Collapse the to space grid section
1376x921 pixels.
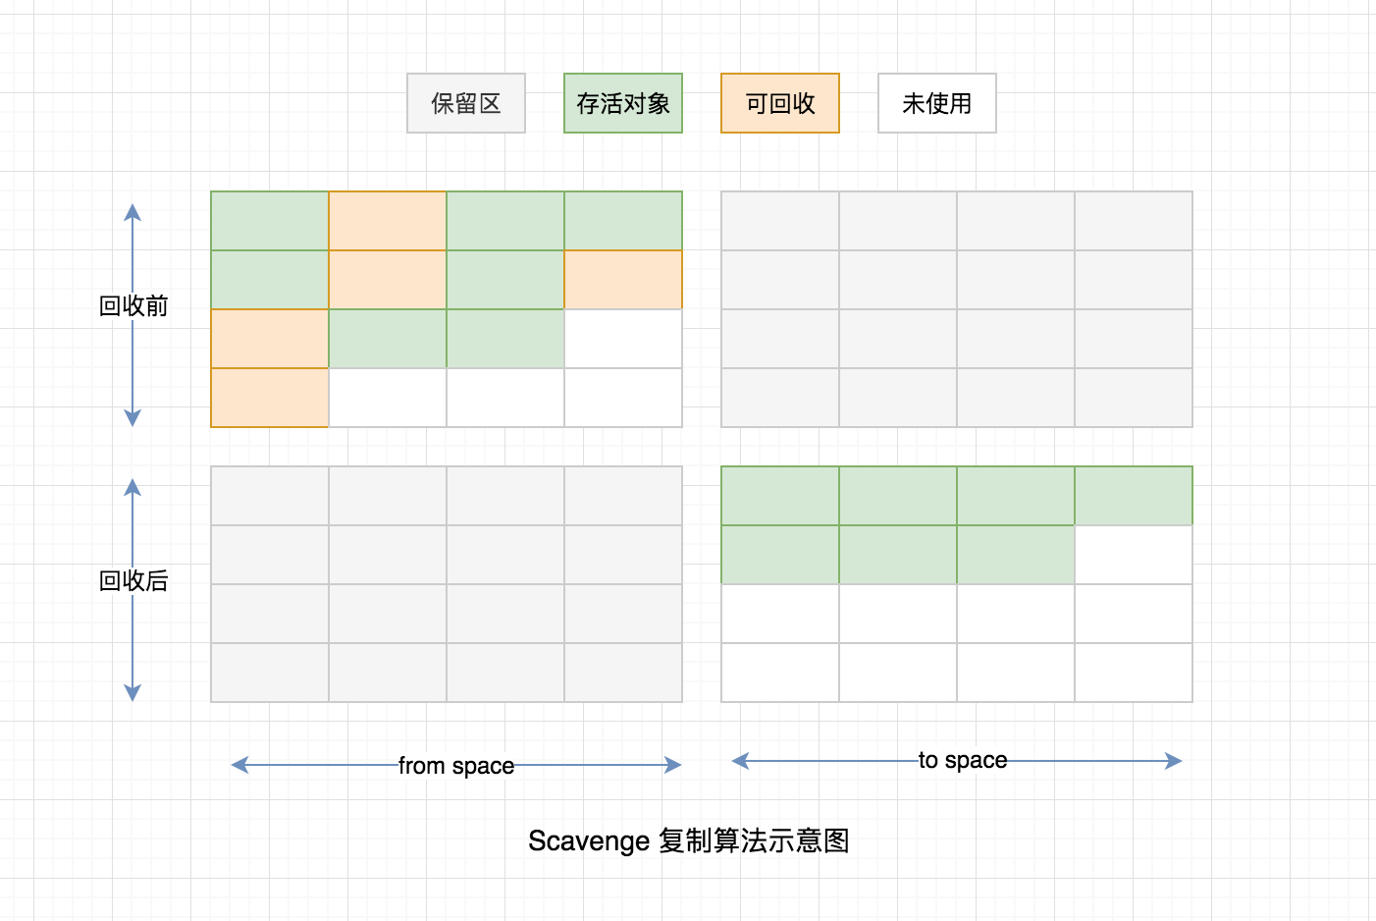[x=955, y=582]
